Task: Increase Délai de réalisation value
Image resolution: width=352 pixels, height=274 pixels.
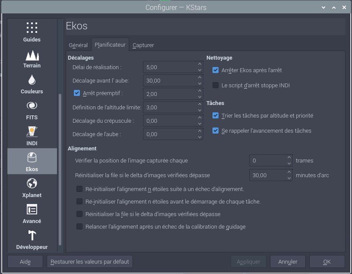Action: pyautogui.click(x=200, y=64)
